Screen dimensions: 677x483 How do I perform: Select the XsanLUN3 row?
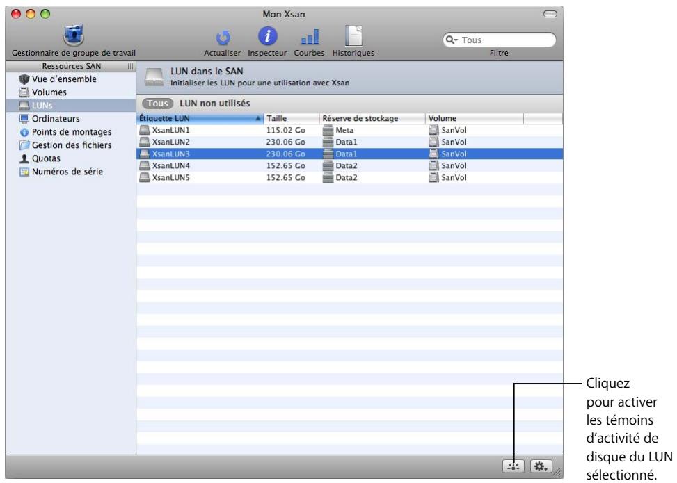[x=349, y=154]
